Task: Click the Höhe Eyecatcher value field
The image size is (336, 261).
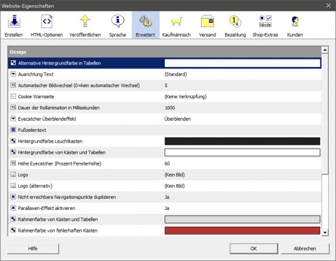Action: tap(241, 163)
